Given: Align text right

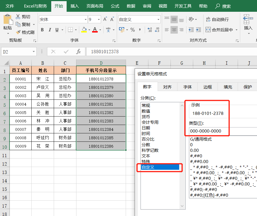Looking at the screenshot, I should [181, 30].
